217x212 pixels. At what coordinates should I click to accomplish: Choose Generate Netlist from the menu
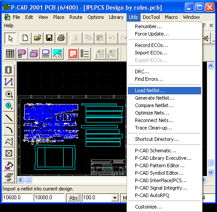[164, 98]
